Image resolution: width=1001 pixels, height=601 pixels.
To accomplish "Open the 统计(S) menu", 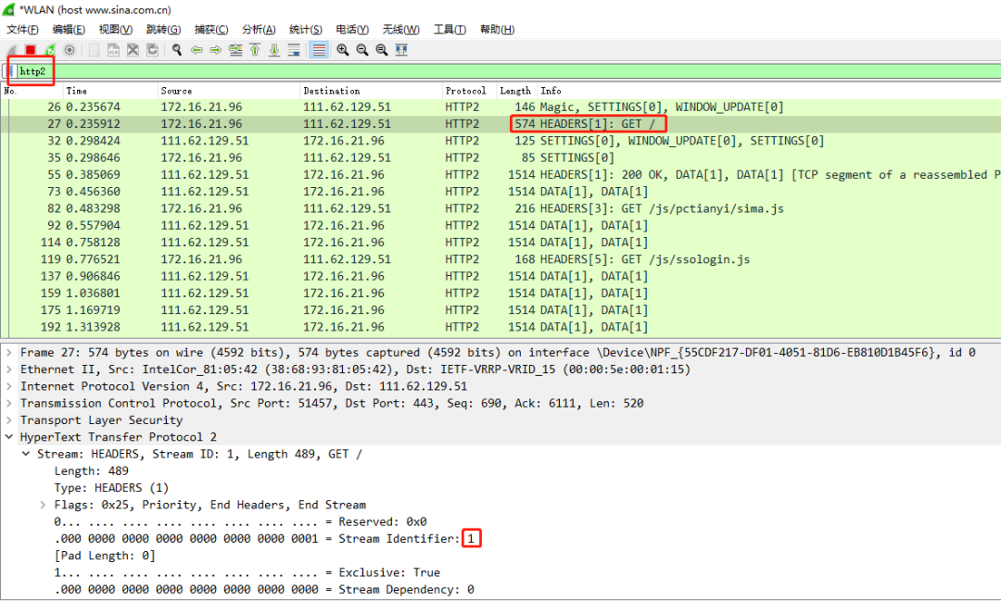I will (x=305, y=30).
